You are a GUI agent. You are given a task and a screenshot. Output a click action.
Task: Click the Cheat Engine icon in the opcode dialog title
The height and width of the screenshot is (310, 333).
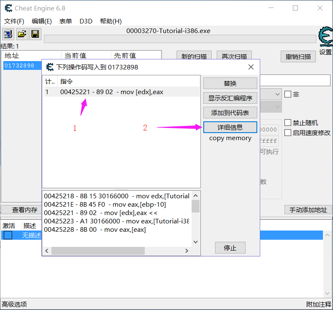(50, 67)
